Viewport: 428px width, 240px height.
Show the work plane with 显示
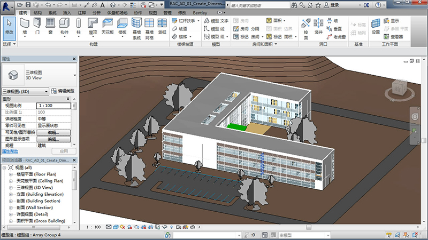pyautogui.click(x=392, y=21)
